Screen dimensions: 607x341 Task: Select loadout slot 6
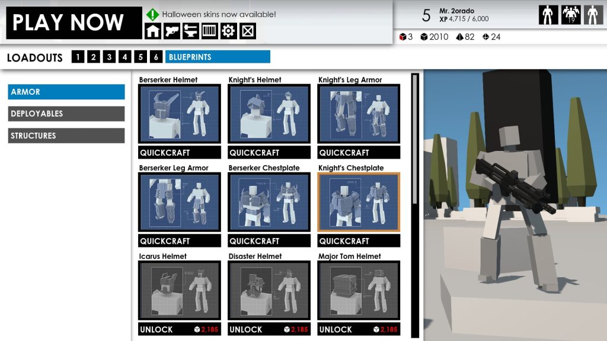click(x=156, y=57)
